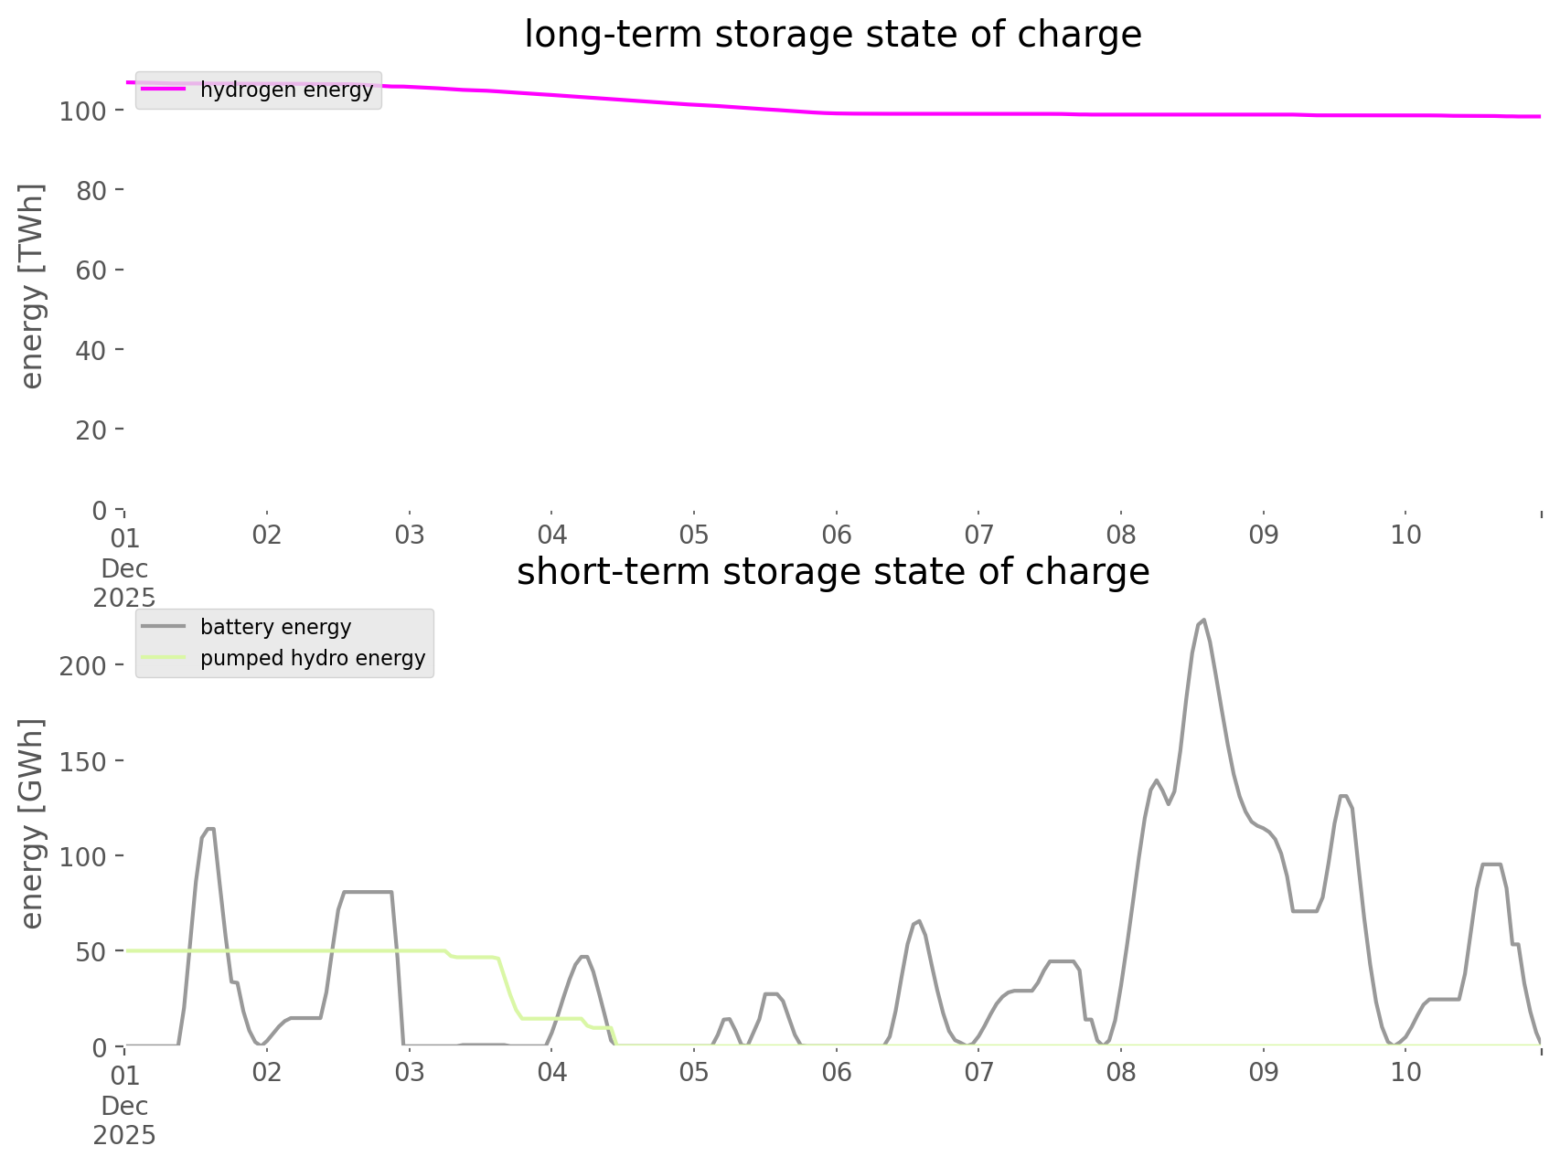Viewport: 1560px width, 1167px height.
Task: Select the 'hydrogen energy' legend label
Action: click(x=286, y=90)
